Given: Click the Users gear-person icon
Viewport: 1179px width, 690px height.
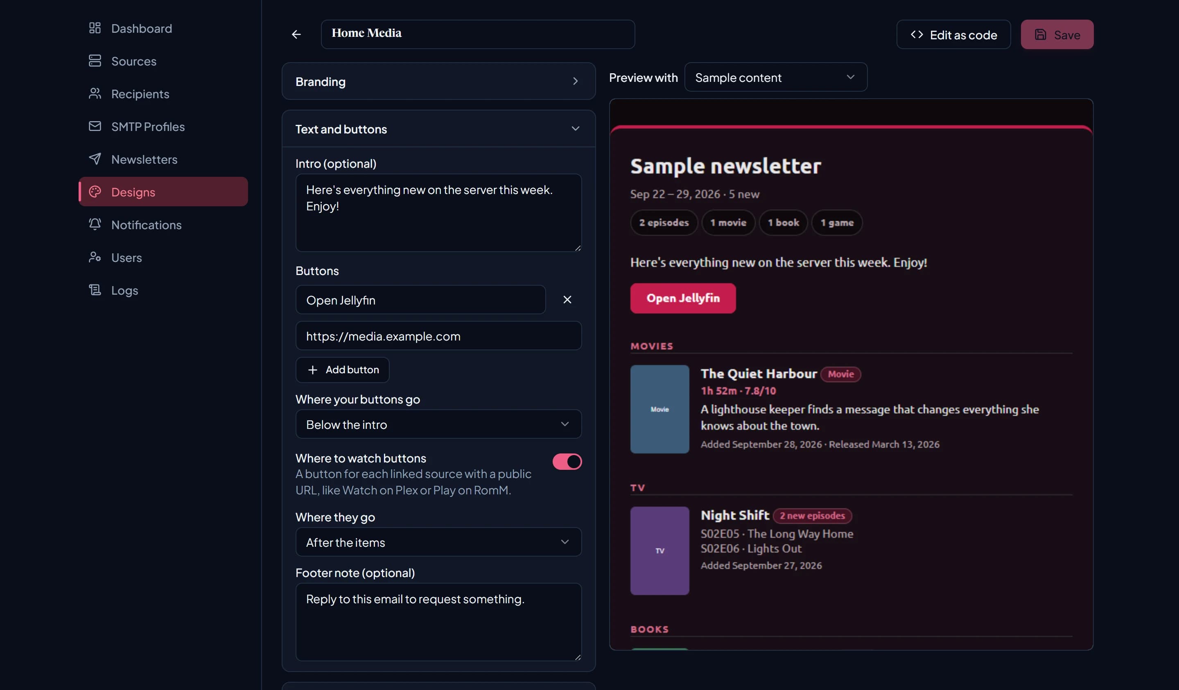Looking at the screenshot, I should pos(95,257).
